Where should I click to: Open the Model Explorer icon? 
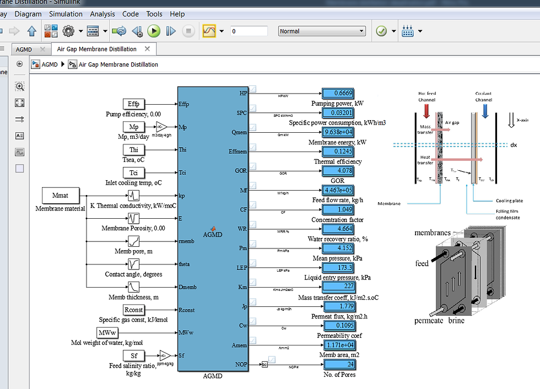[x=93, y=31]
